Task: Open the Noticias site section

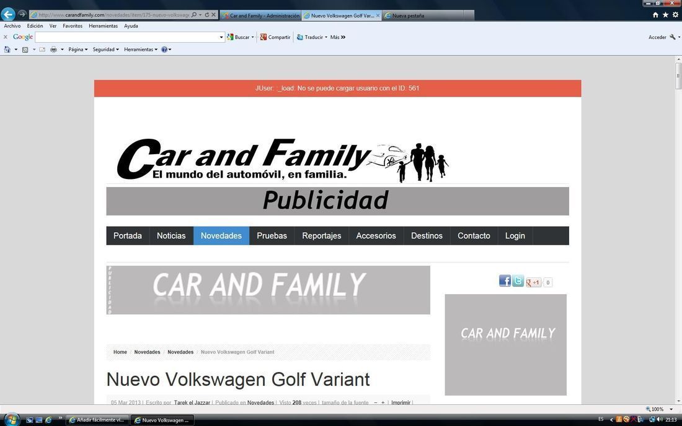Action: (171, 236)
